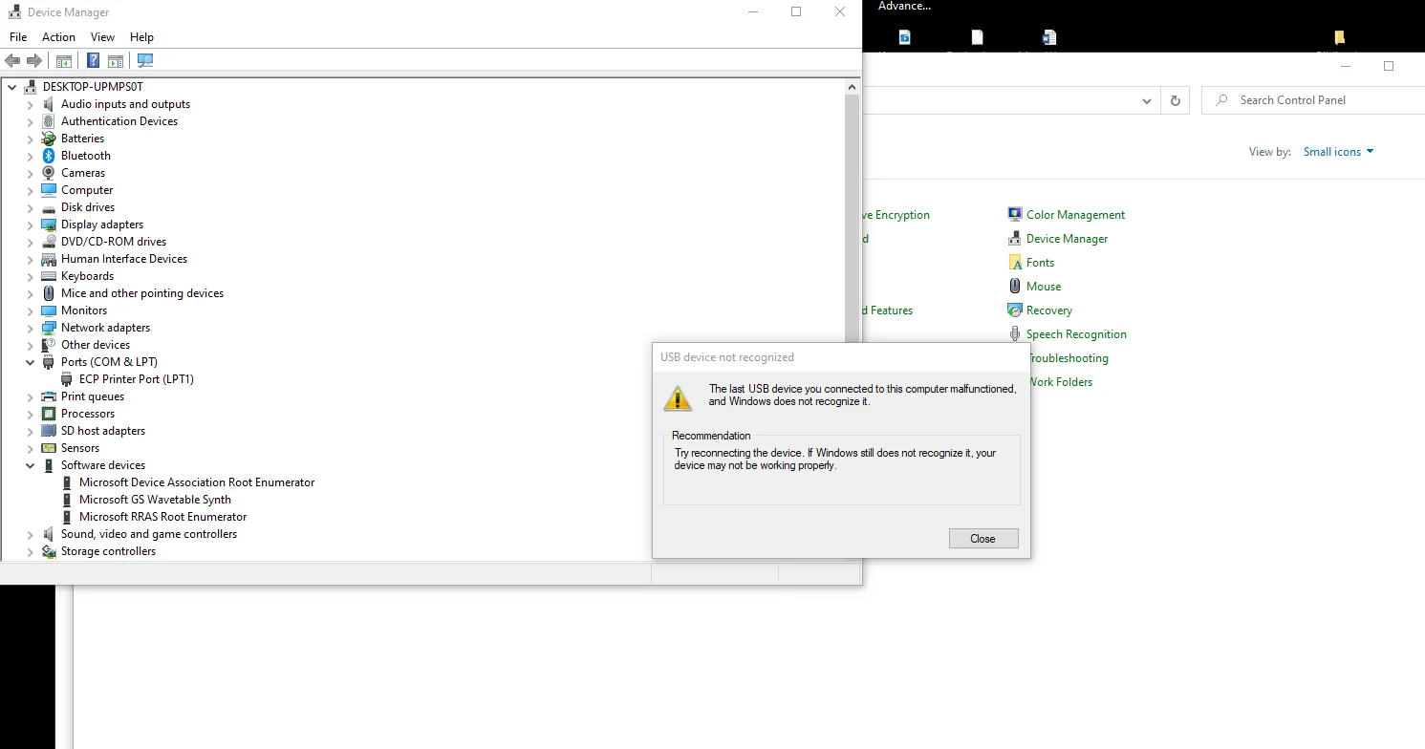
Task: Click the Recovery icon in Control Panel
Action: (x=1015, y=310)
